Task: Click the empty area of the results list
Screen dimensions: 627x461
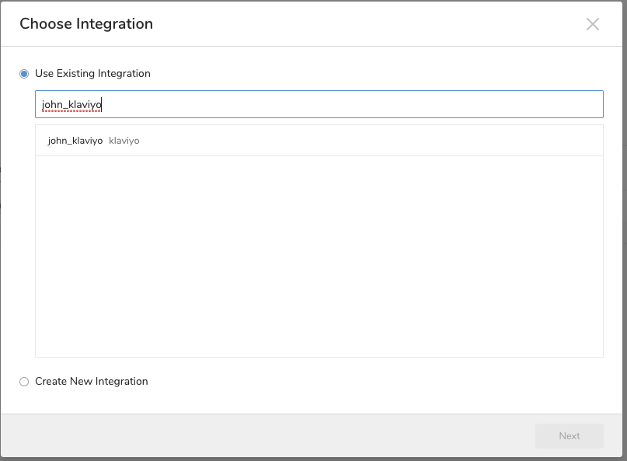Action: click(x=319, y=257)
